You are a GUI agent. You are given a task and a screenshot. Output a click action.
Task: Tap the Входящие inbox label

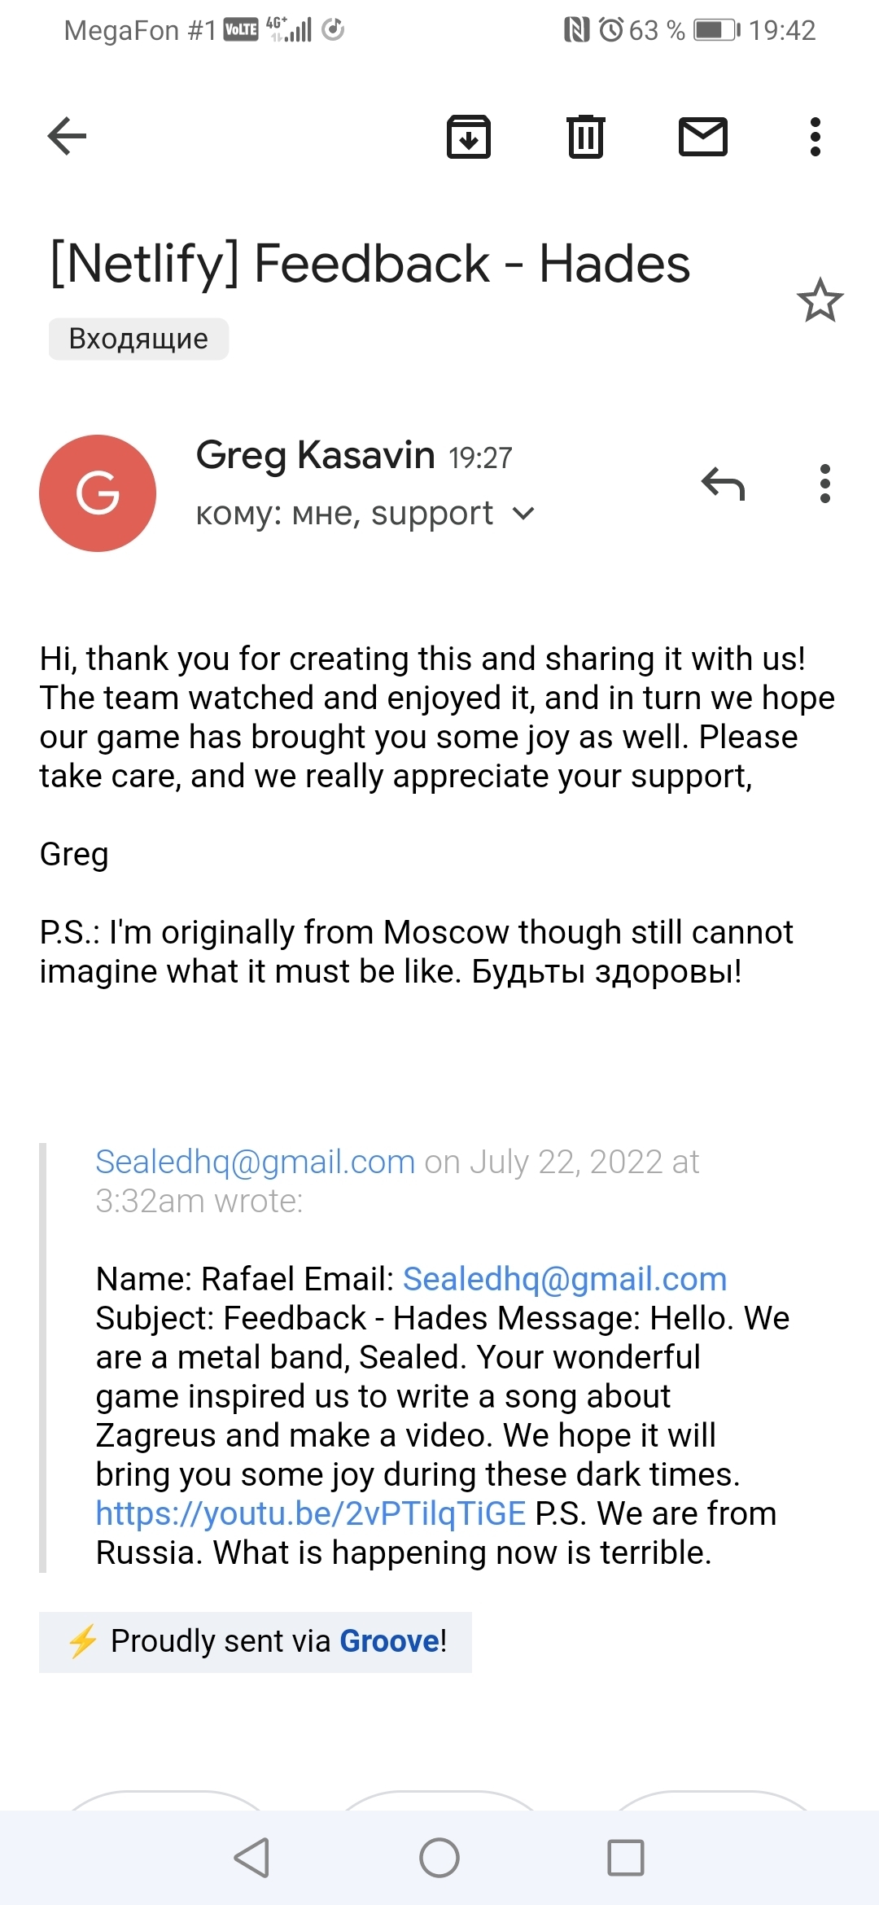[138, 339]
